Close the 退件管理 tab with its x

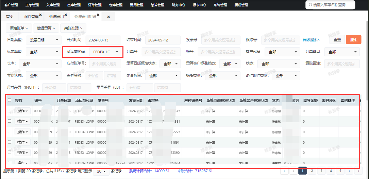[40, 15]
